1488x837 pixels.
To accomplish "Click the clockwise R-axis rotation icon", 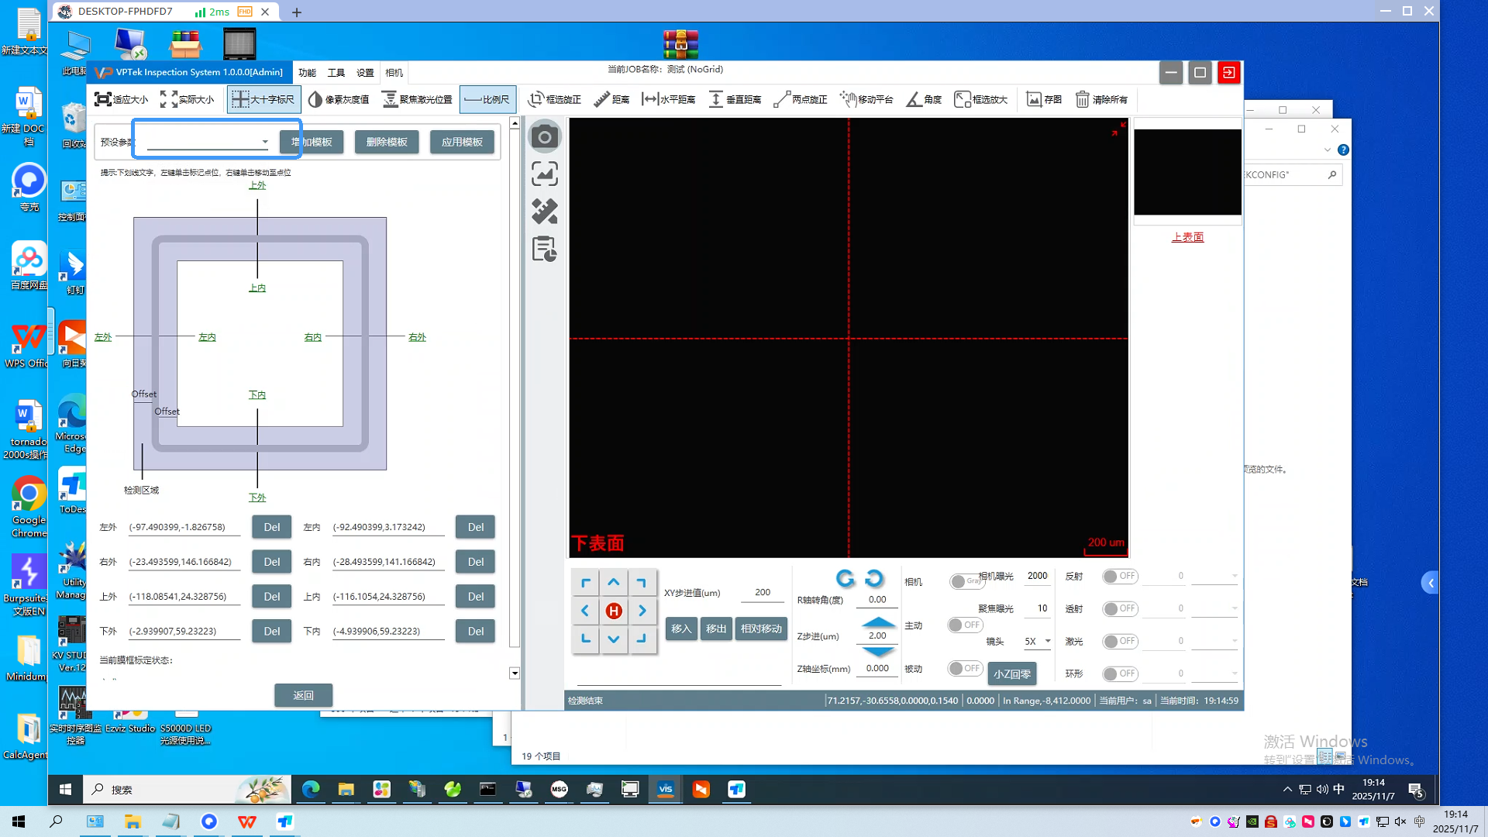I will click(874, 578).
